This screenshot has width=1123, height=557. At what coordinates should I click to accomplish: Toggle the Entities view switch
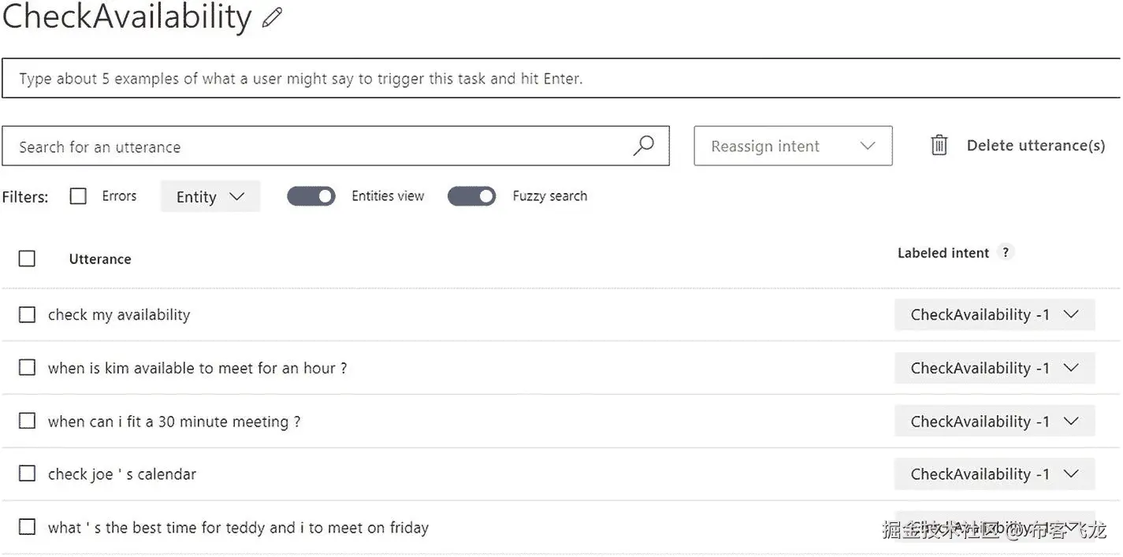[311, 196]
